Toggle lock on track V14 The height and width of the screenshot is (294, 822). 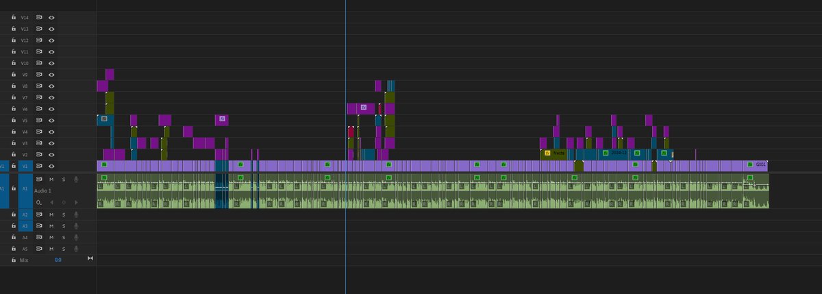14,17
